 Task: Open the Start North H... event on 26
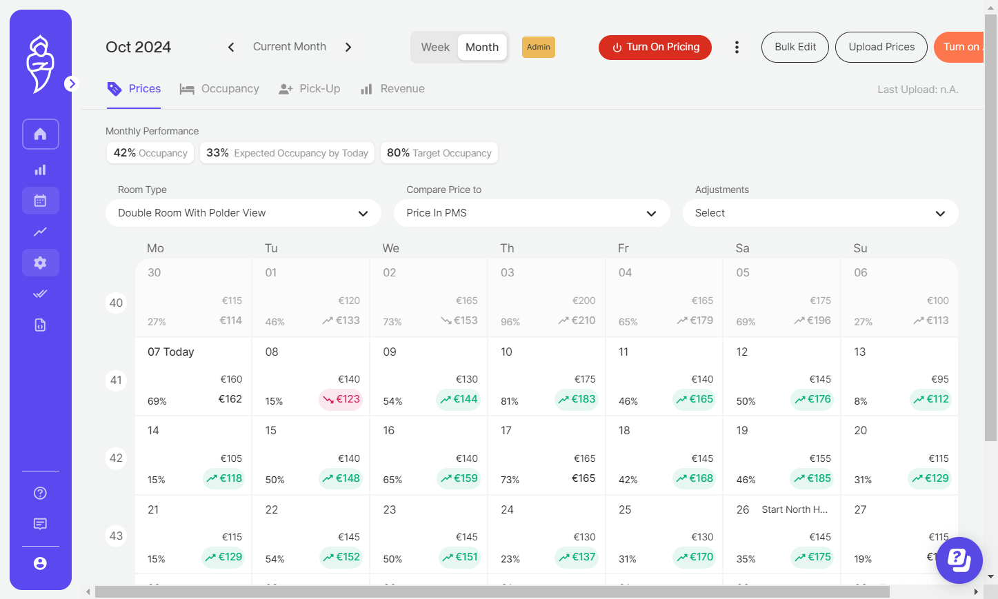click(x=795, y=509)
